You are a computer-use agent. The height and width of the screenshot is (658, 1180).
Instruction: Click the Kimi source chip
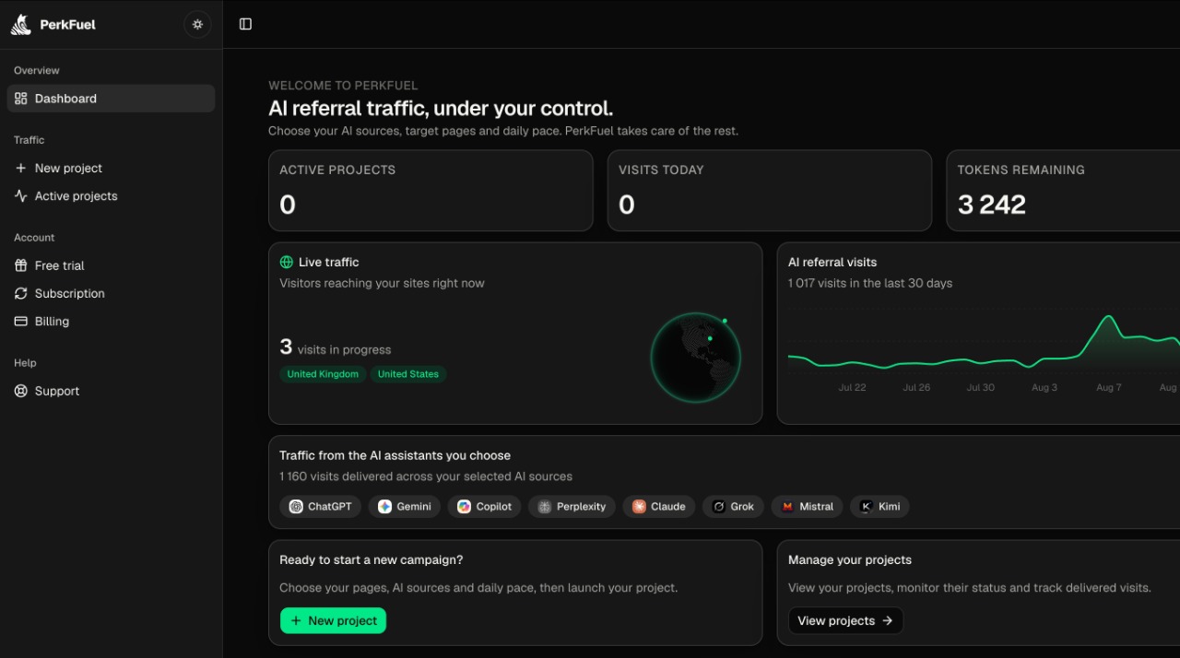click(x=879, y=506)
